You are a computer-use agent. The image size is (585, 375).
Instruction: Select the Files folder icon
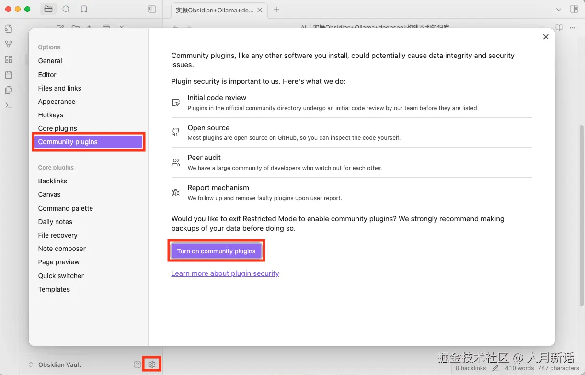(x=48, y=9)
